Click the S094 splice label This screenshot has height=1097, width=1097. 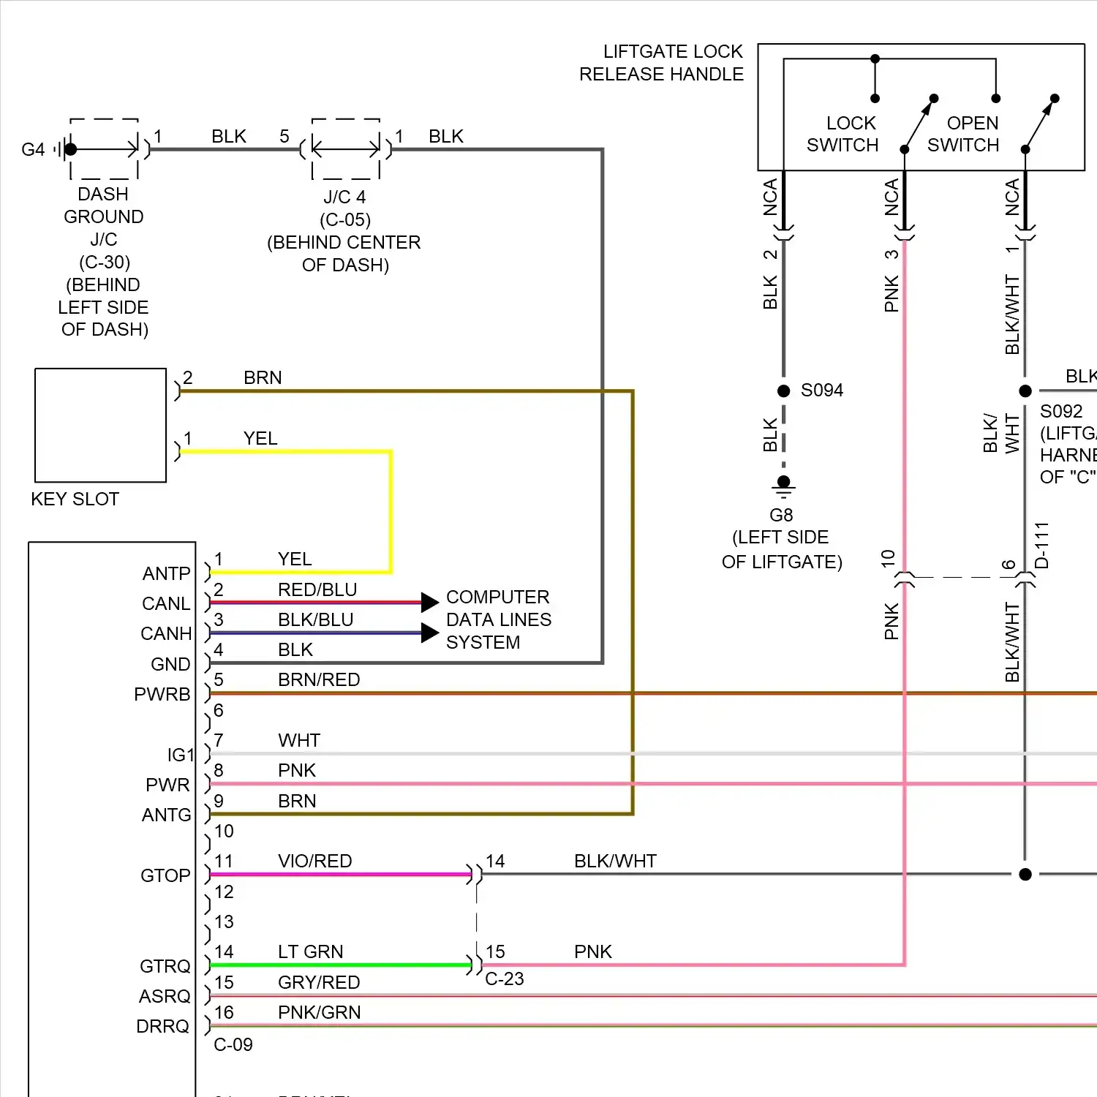click(822, 390)
